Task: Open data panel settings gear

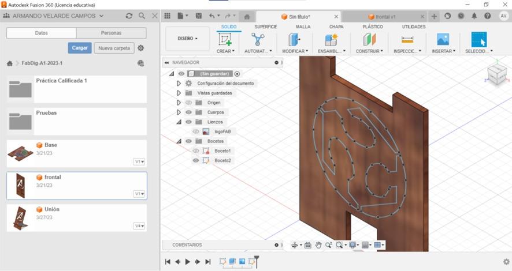Action: click(x=141, y=48)
